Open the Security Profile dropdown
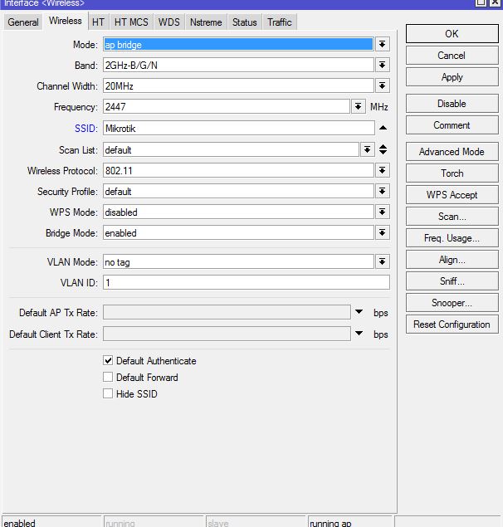 [x=383, y=192]
